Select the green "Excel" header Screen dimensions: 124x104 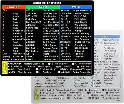click(x=43, y=7)
